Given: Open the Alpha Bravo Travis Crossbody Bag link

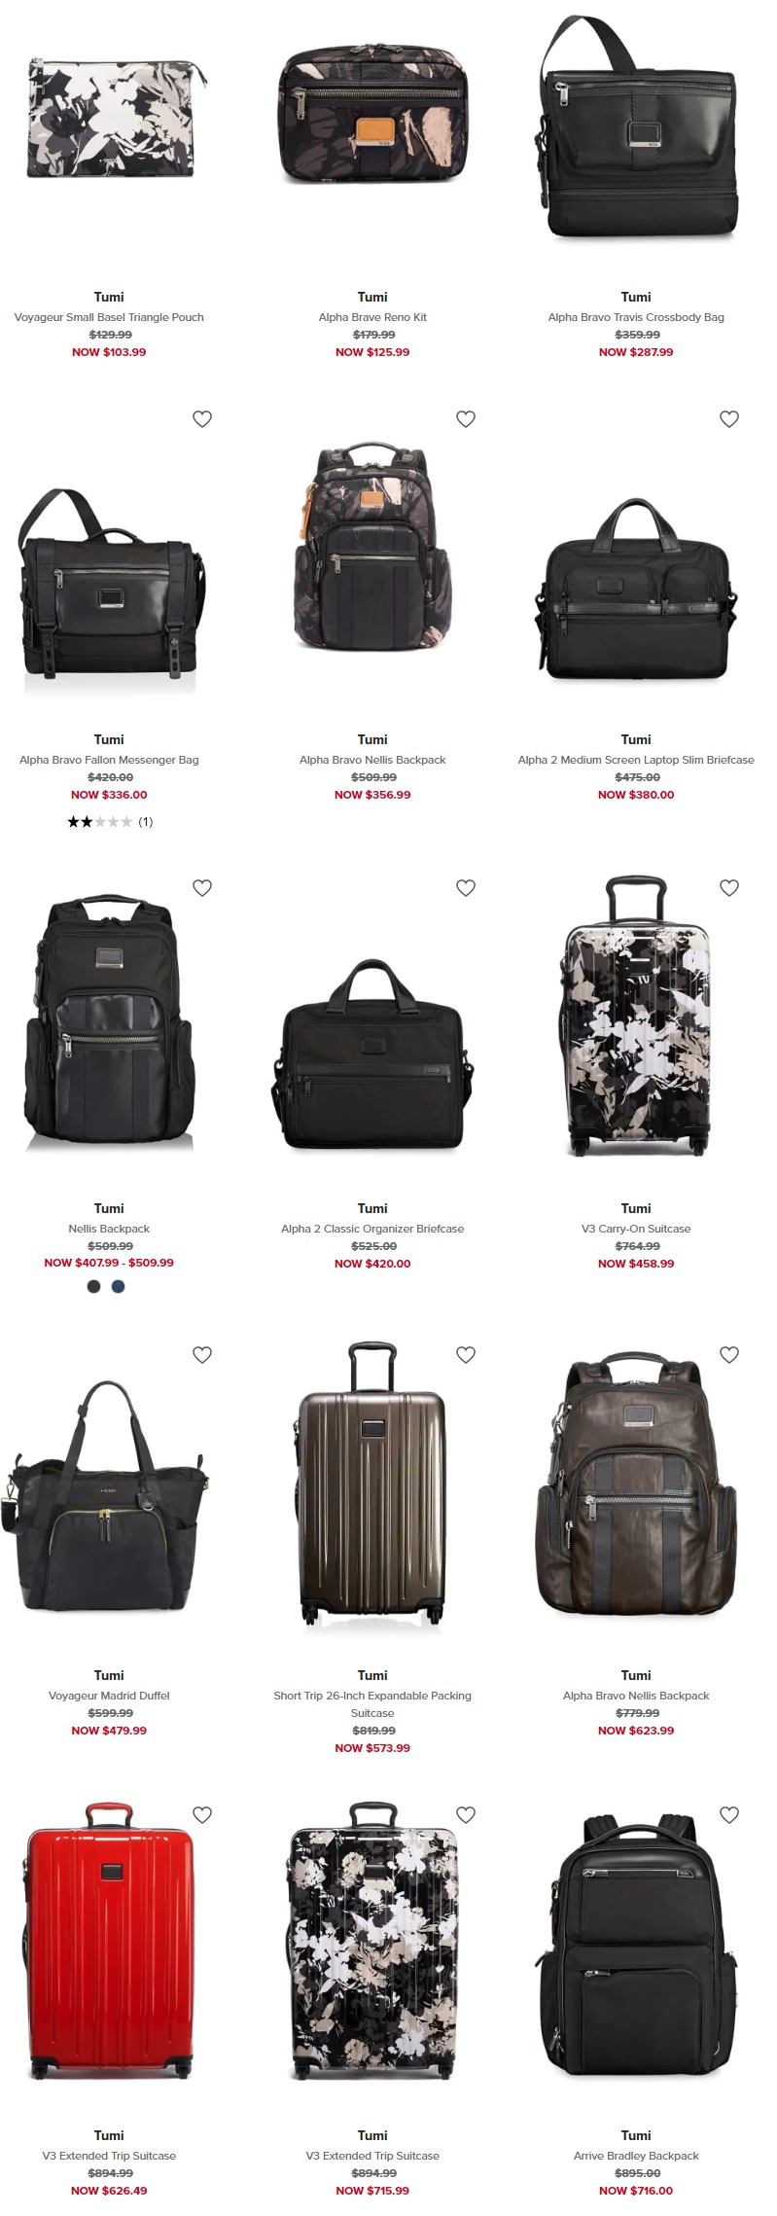Looking at the screenshot, I should click(x=636, y=317).
